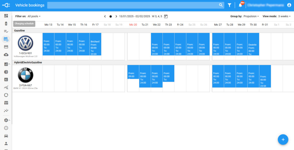This screenshot has width=294, height=150.
Task: Open the notifications bell icon
Action: (240, 5)
